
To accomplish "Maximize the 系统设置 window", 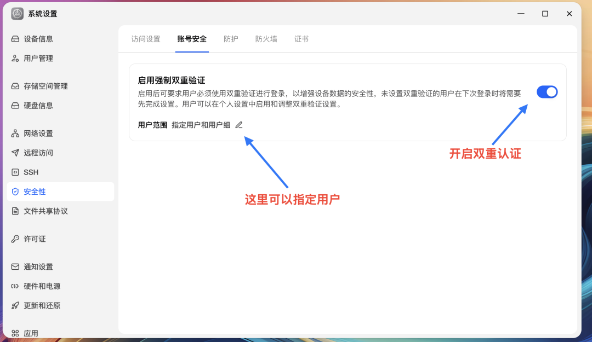I will tap(545, 14).
